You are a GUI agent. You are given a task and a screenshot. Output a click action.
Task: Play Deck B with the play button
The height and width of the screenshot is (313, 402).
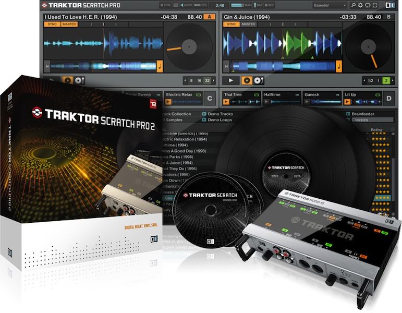coord(231,80)
